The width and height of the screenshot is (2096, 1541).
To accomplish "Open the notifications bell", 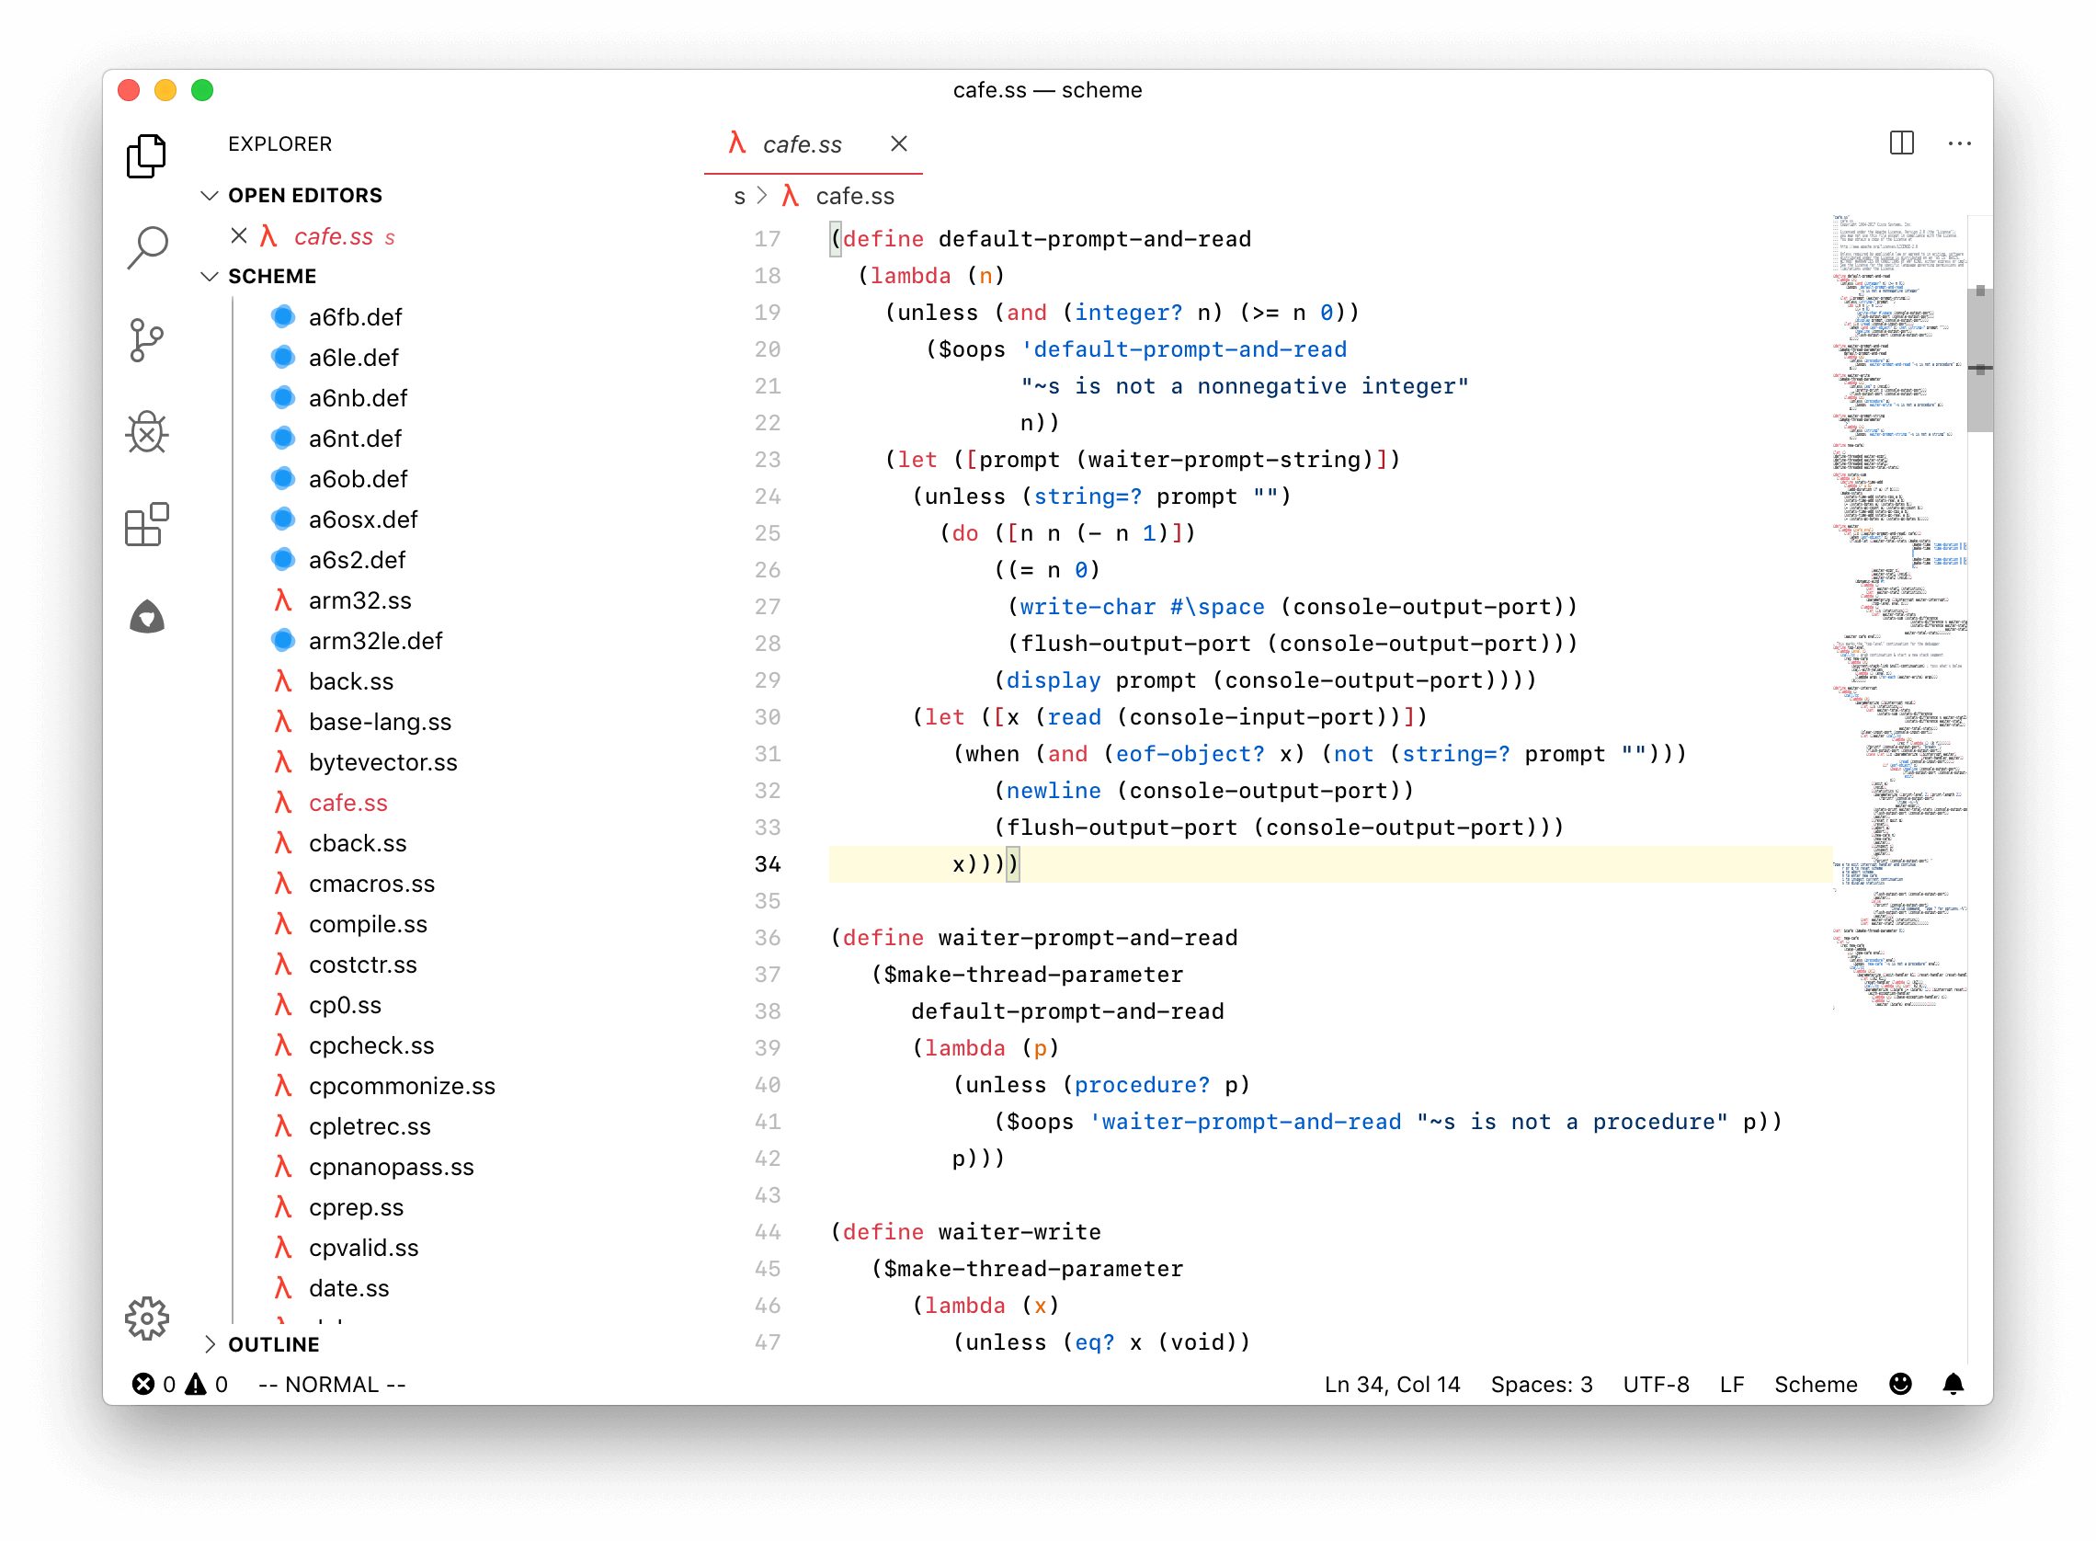I will click(x=1953, y=1385).
